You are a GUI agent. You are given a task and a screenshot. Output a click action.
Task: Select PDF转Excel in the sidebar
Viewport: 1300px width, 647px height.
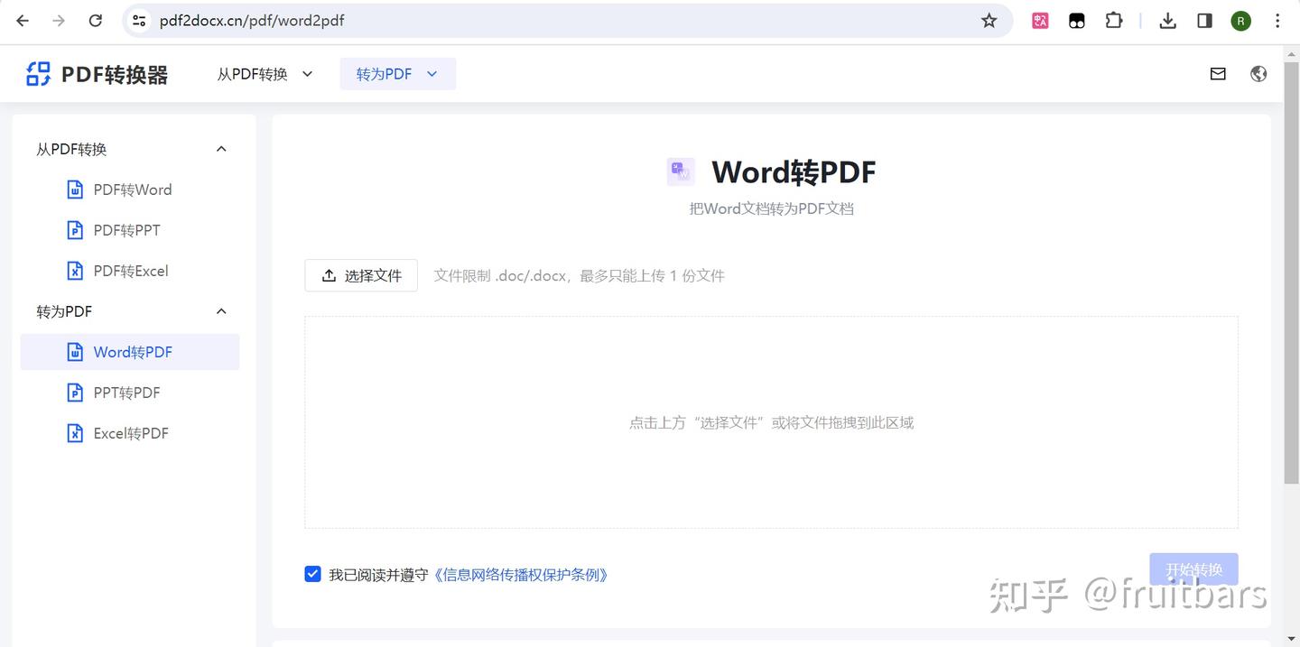coord(130,271)
